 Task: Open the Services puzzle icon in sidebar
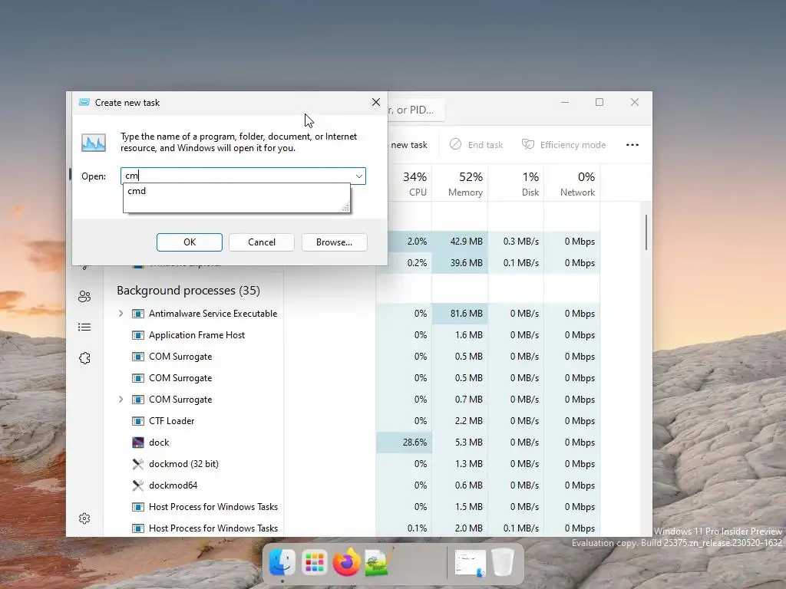84,358
